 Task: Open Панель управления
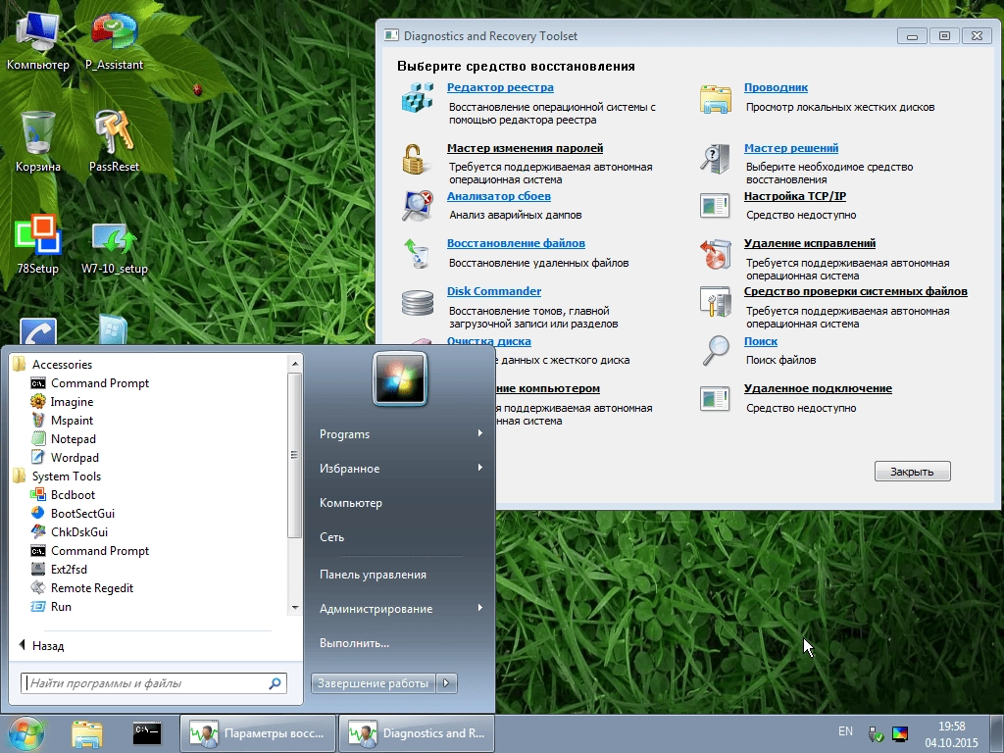tap(400, 575)
